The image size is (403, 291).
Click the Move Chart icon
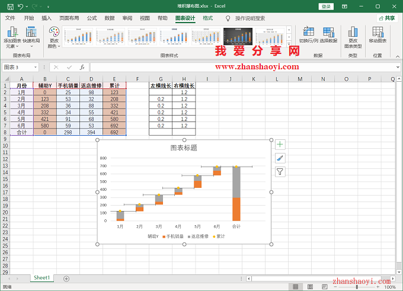(378, 35)
